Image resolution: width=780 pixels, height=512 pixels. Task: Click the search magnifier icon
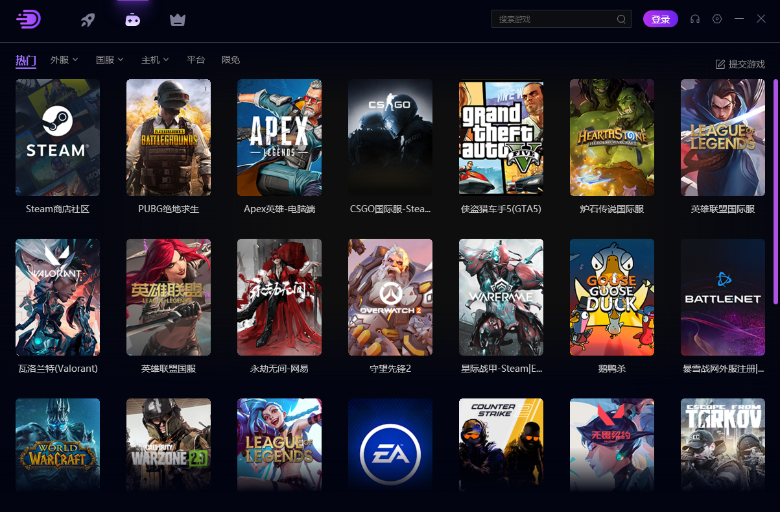pos(621,19)
